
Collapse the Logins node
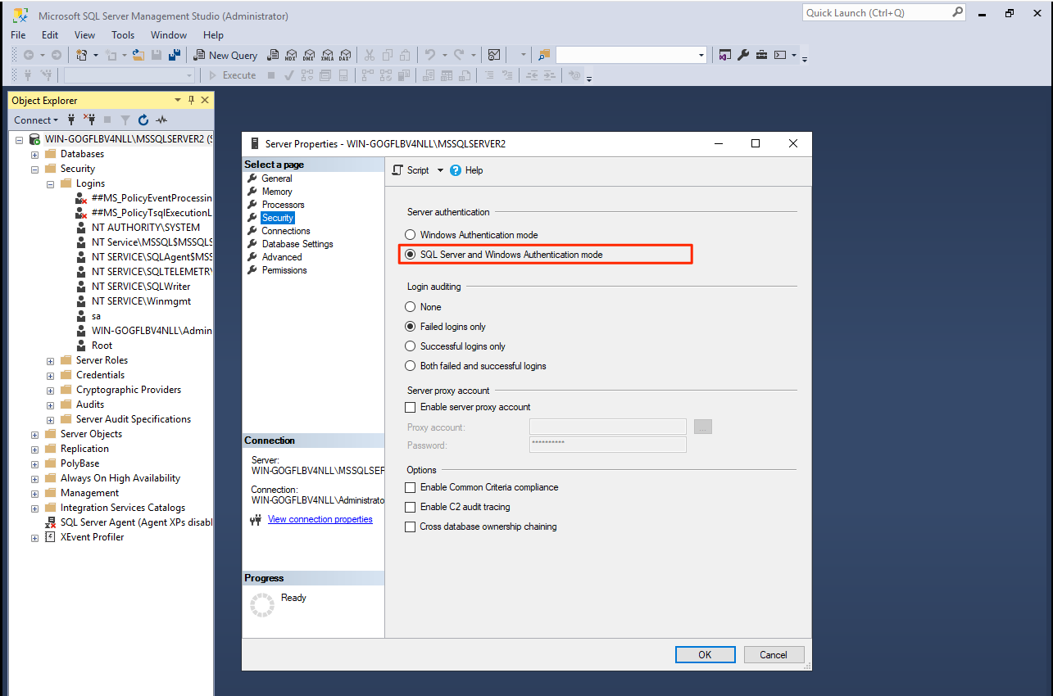pos(51,183)
